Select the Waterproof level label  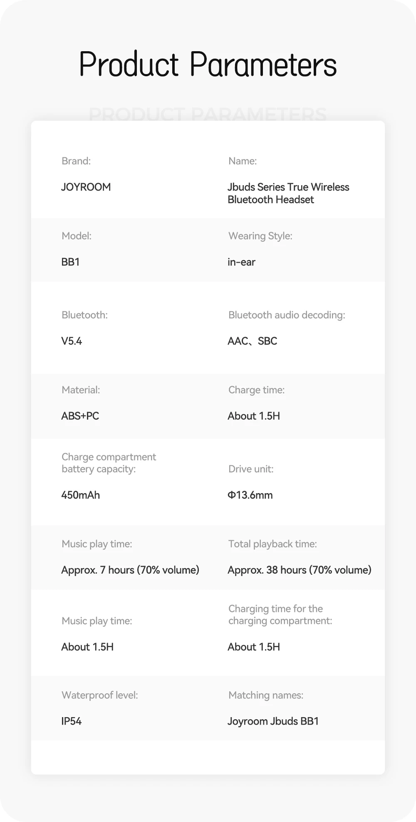pyautogui.click(x=99, y=695)
